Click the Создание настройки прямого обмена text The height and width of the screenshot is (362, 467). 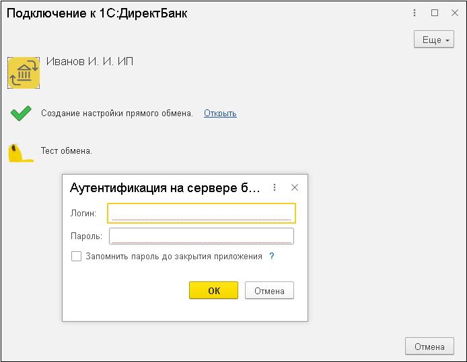[117, 114]
